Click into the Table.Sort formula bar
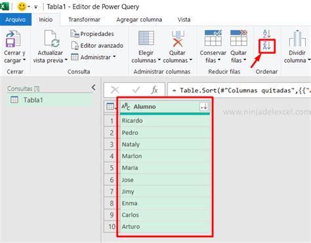 (x=239, y=90)
